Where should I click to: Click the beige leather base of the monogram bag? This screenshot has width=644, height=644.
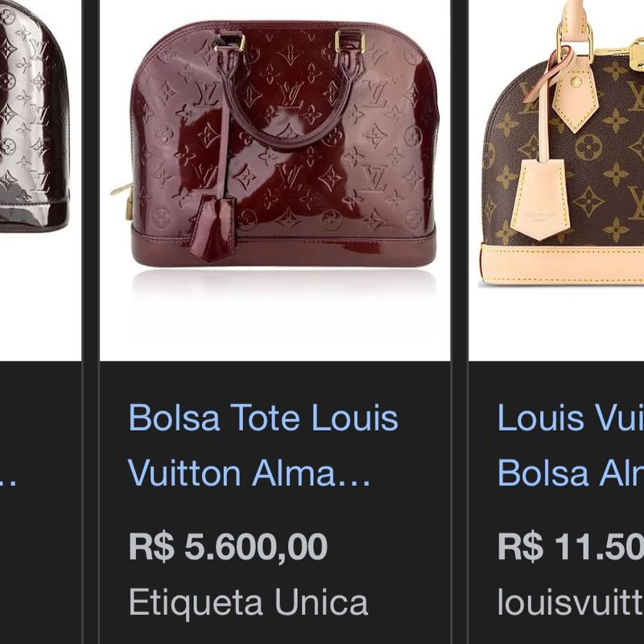pos(561,265)
